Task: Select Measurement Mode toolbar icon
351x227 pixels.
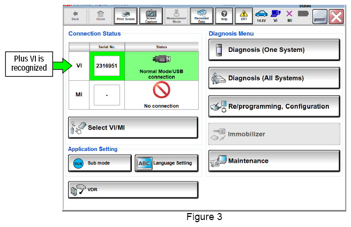Action: pos(176,16)
